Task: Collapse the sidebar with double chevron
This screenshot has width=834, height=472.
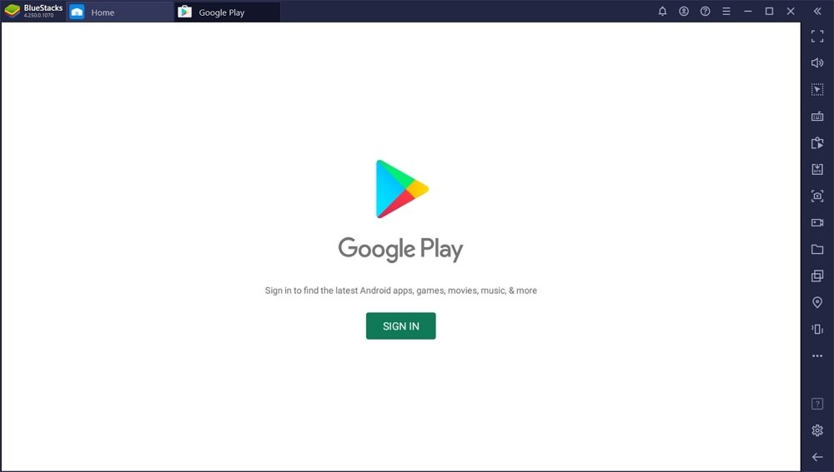Action: pos(817,11)
